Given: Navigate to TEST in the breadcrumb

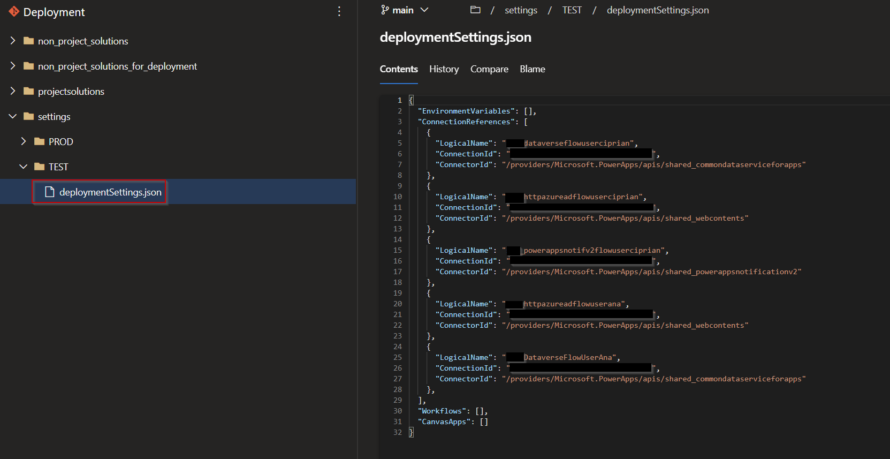Looking at the screenshot, I should tap(572, 10).
